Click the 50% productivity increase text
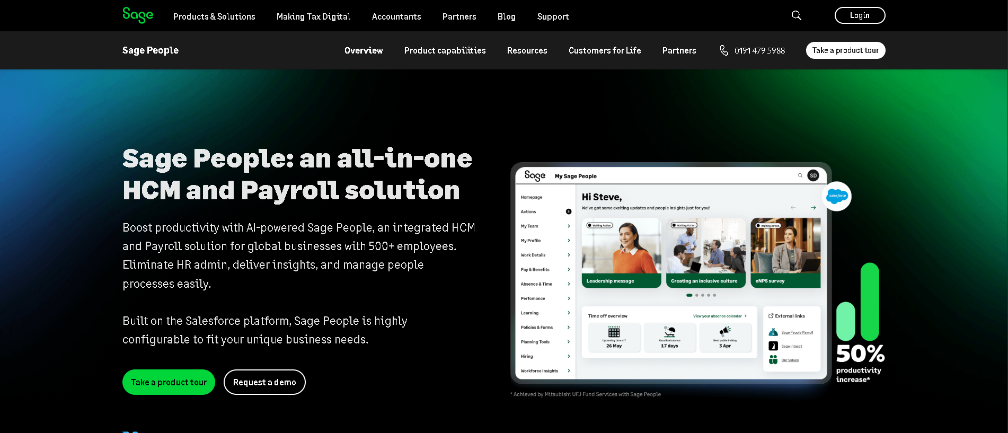Screen dimensions: 1008x433 click(x=860, y=363)
